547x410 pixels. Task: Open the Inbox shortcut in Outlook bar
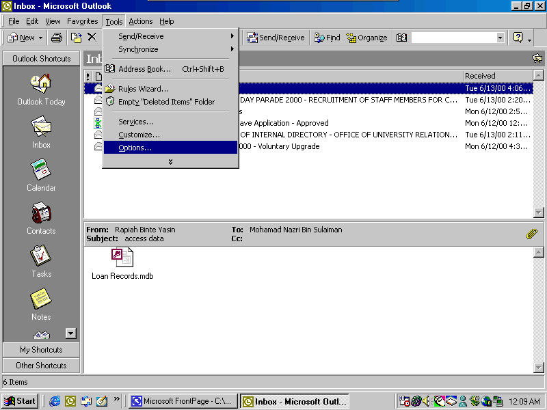pos(41,132)
